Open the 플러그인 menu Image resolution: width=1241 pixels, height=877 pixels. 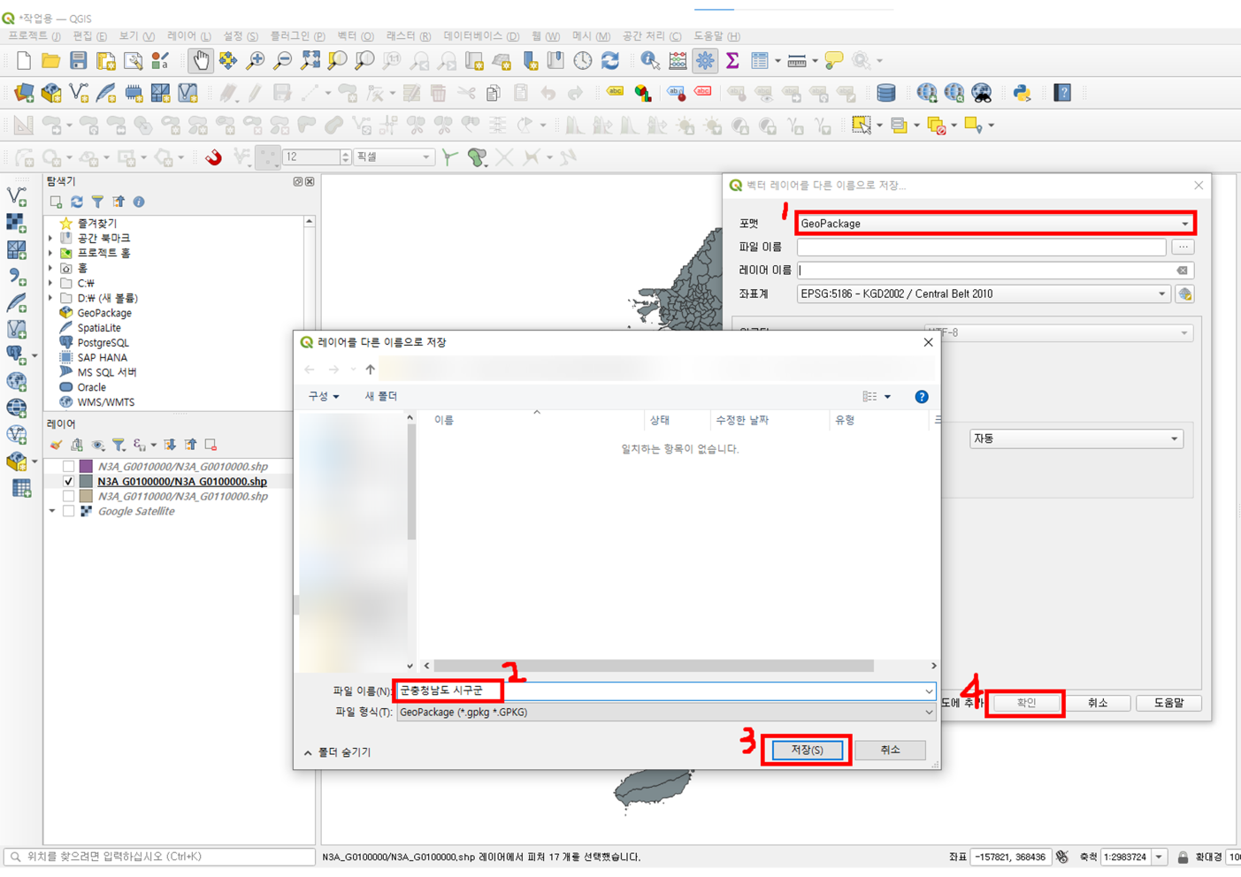297,36
